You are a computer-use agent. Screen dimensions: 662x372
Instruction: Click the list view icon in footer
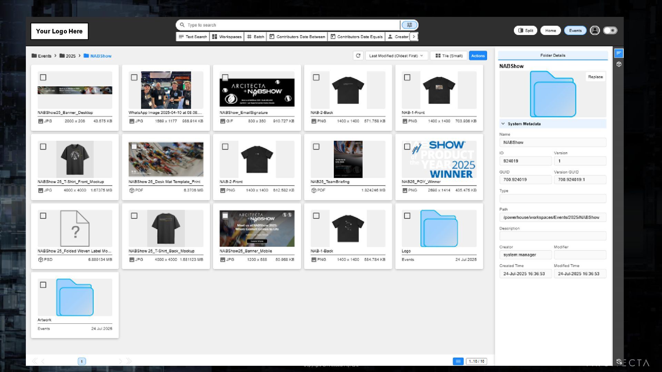[x=458, y=361]
